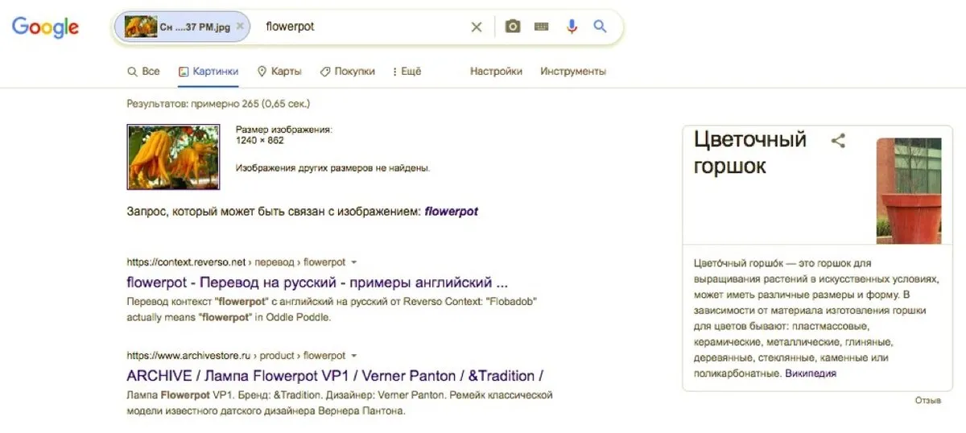Click the blue magnifier search button
Screen dimensions: 966x433
click(x=600, y=27)
